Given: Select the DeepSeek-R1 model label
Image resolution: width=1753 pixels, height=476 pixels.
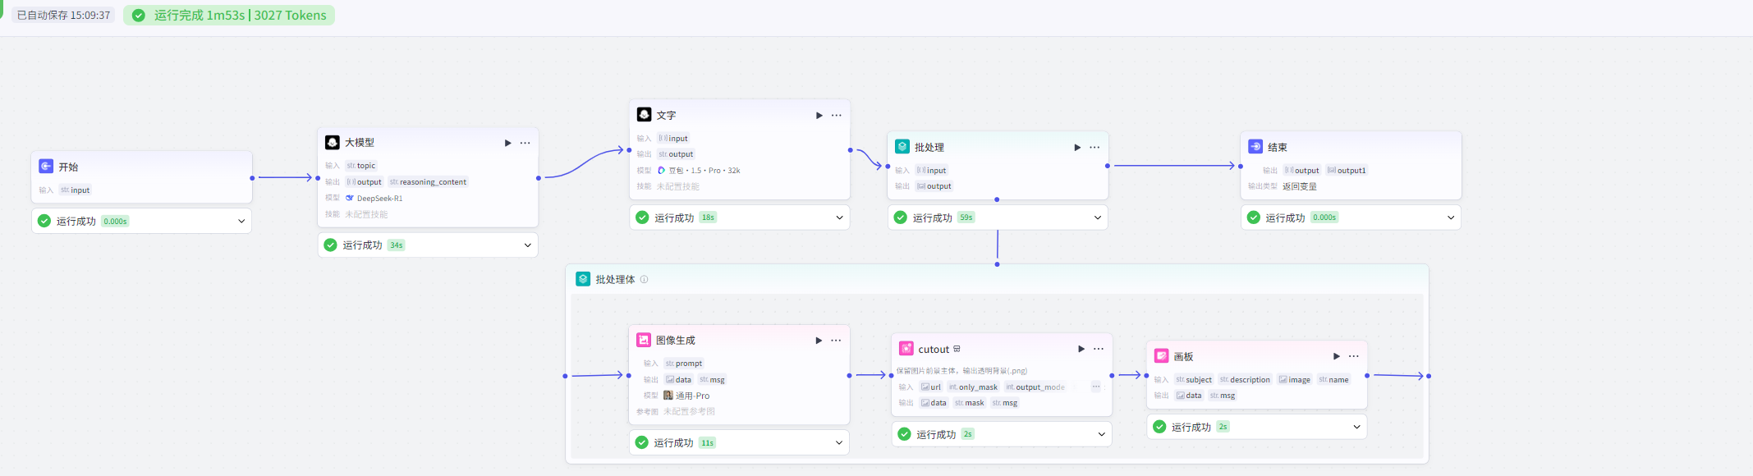Looking at the screenshot, I should (379, 198).
